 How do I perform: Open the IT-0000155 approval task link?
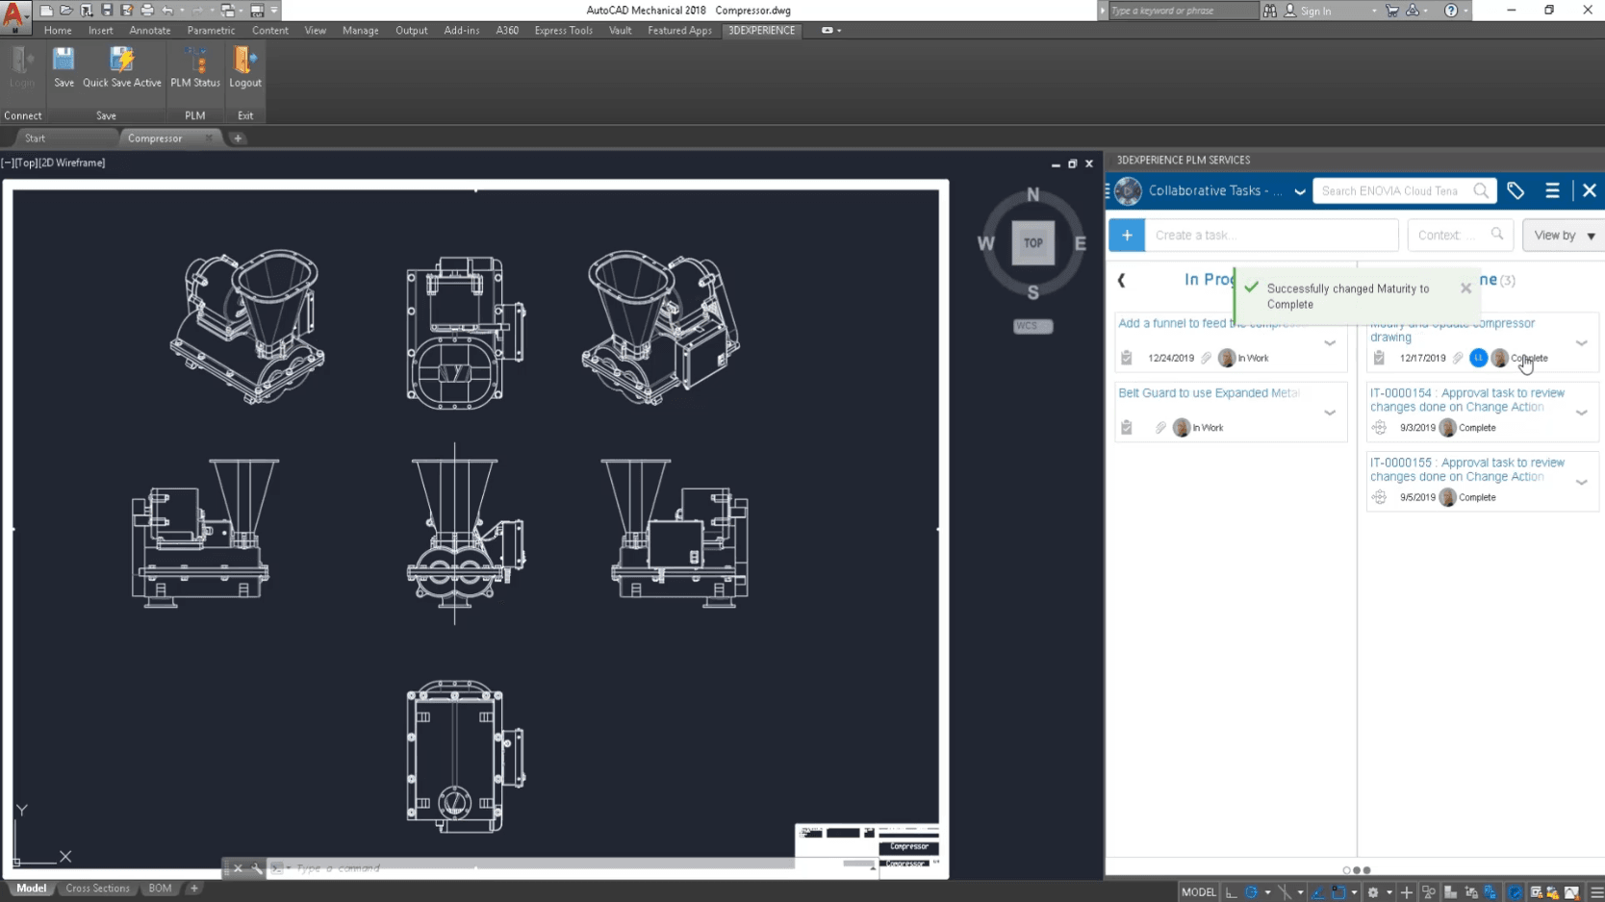[x=1467, y=469]
